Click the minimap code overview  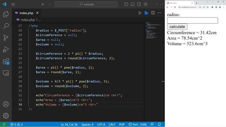tap(153, 31)
